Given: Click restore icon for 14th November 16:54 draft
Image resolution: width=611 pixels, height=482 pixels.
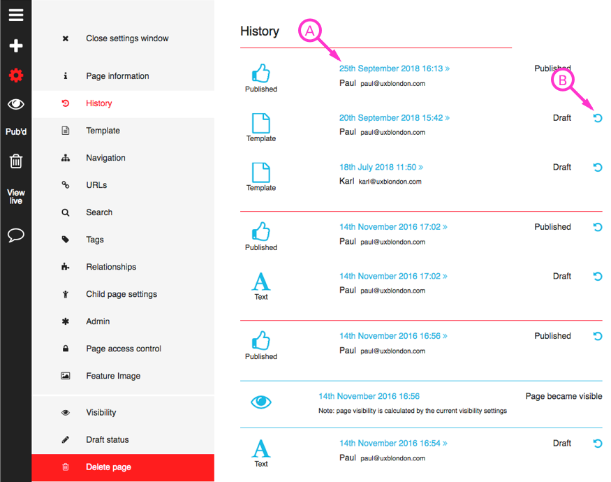Looking at the screenshot, I should [x=597, y=444].
